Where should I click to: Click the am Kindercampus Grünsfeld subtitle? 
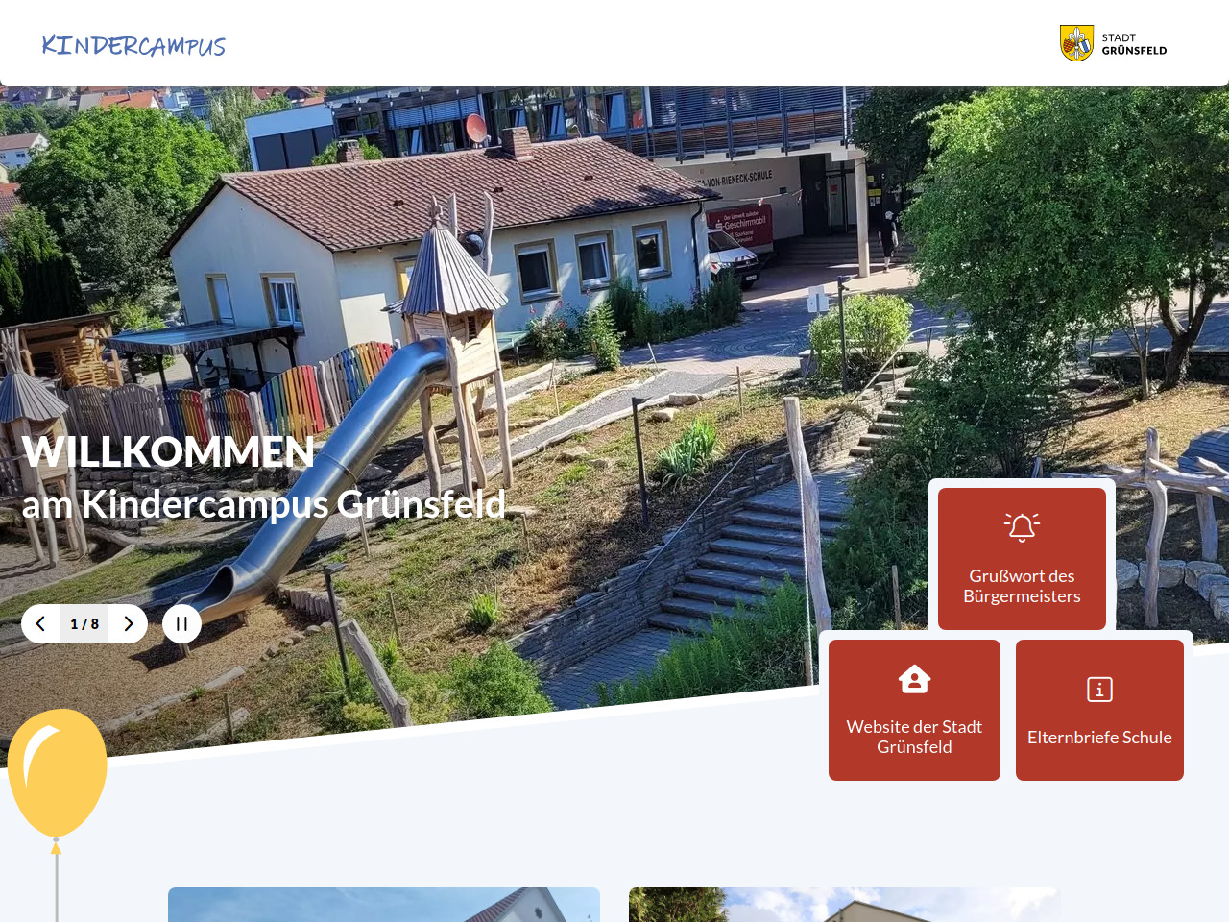tap(264, 504)
